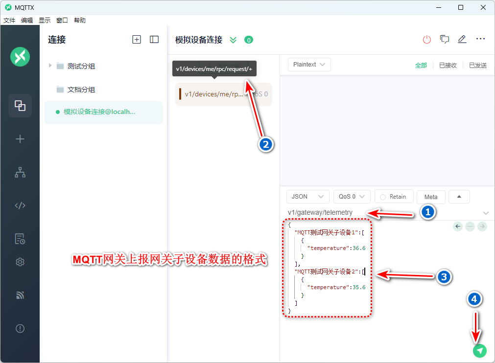Open the log icon in sidebar
Image resolution: width=495 pixels, height=363 pixels.
click(x=20, y=239)
